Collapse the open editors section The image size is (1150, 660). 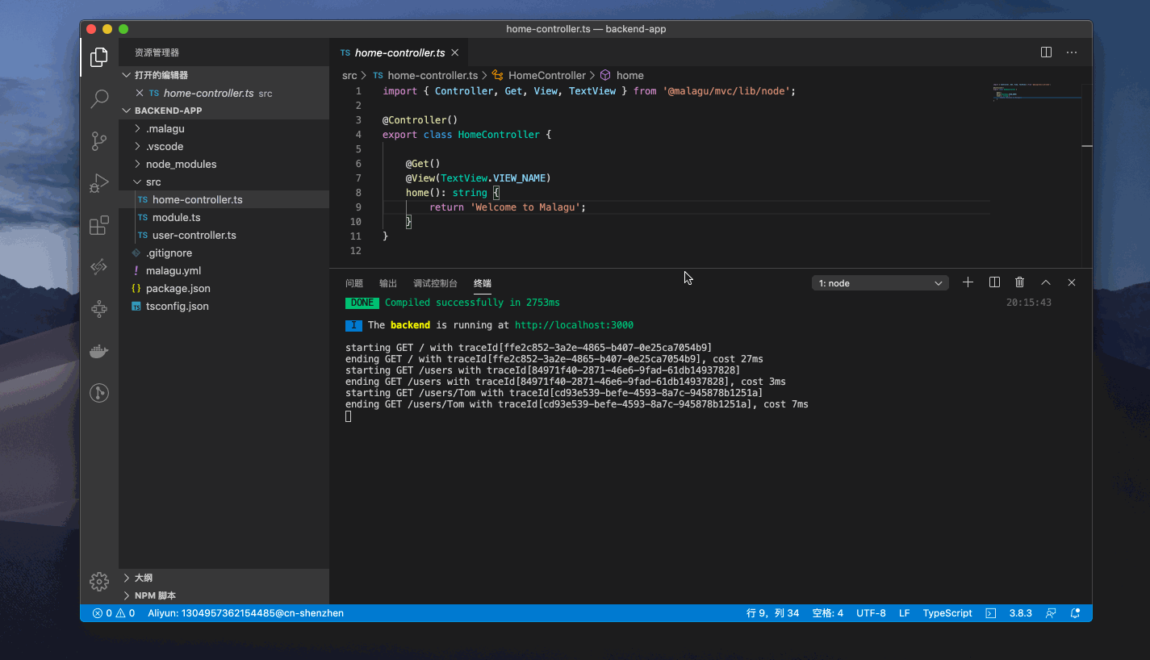click(224, 75)
